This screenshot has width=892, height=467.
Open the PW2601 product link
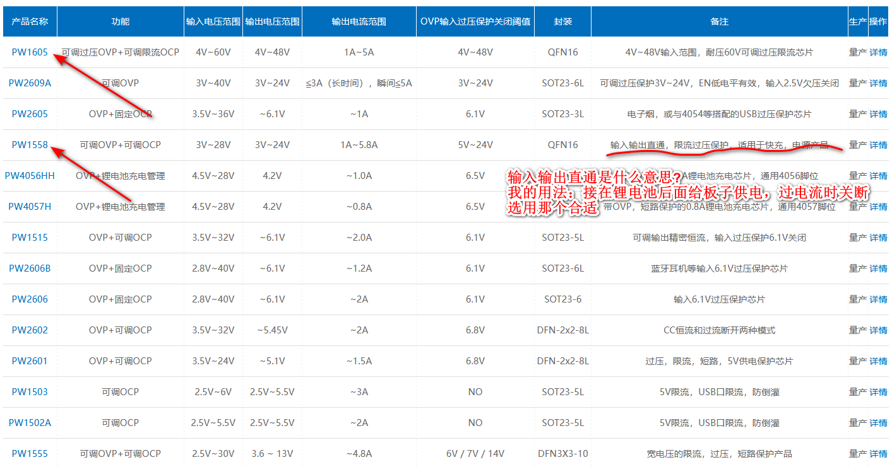30,361
